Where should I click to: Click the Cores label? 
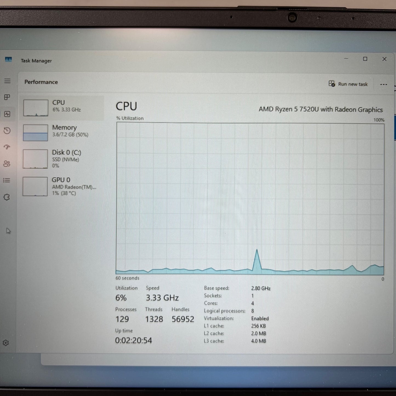click(x=211, y=303)
